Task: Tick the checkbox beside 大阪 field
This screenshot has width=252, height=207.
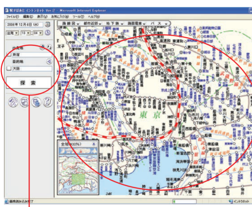Action: coord(9,69)
